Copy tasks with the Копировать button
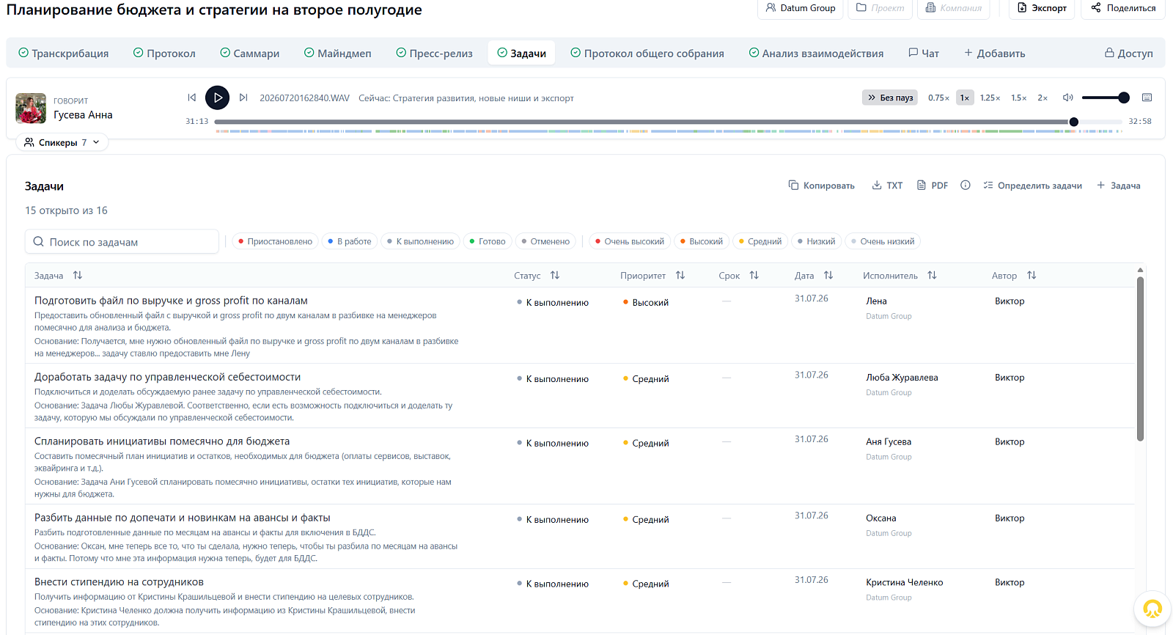The height and width of the screenshot is (635, 1173). click(822, 186)
